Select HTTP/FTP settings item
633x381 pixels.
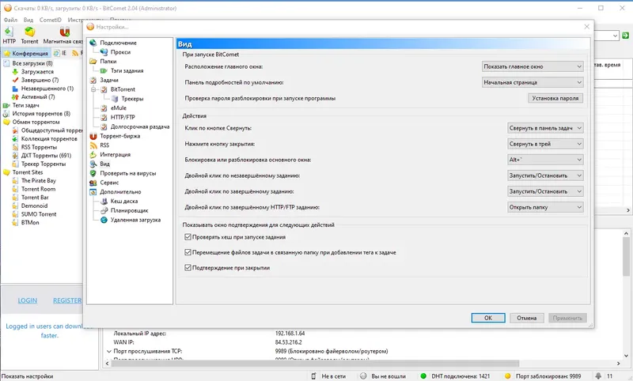(x=123, y=117)
